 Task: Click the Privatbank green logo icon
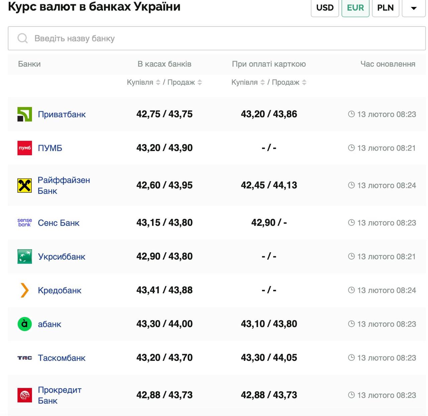24,114
